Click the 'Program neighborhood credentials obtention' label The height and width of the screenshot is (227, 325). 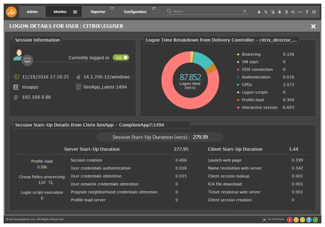(114, 192)
